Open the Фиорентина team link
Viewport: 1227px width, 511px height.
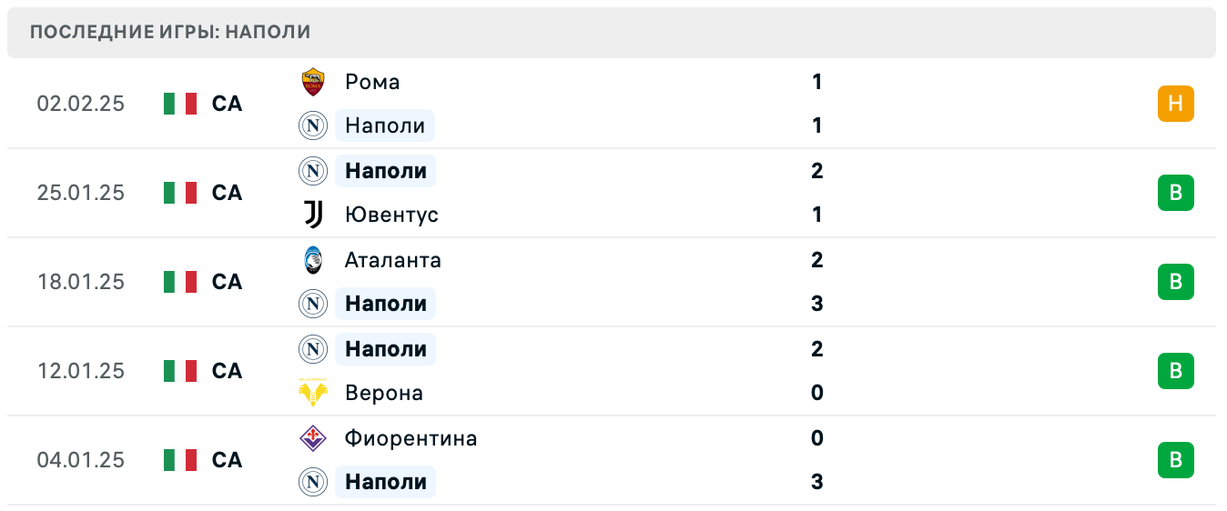point(411,438)
